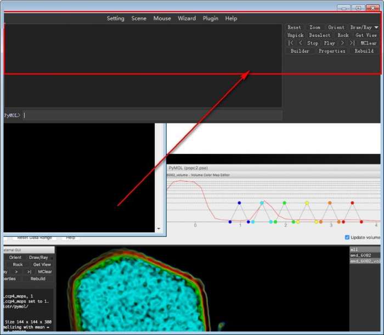The height and width of the screenshot is (335, 384).
Task: Open the Setting menu
Action: pos(115,18)
